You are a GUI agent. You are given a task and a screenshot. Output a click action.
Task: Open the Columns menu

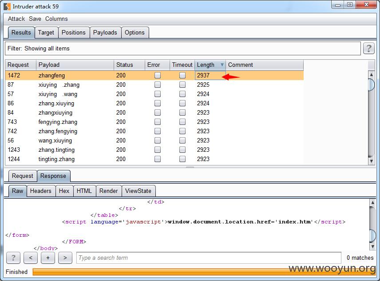pyautogui.click(x=56, y=19)
